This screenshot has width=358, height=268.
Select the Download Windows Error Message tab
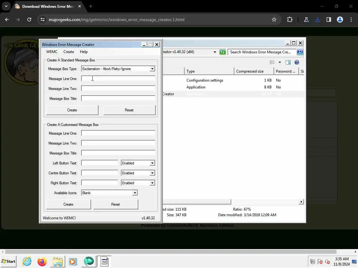pyautogui.click(x=48, y=7)
